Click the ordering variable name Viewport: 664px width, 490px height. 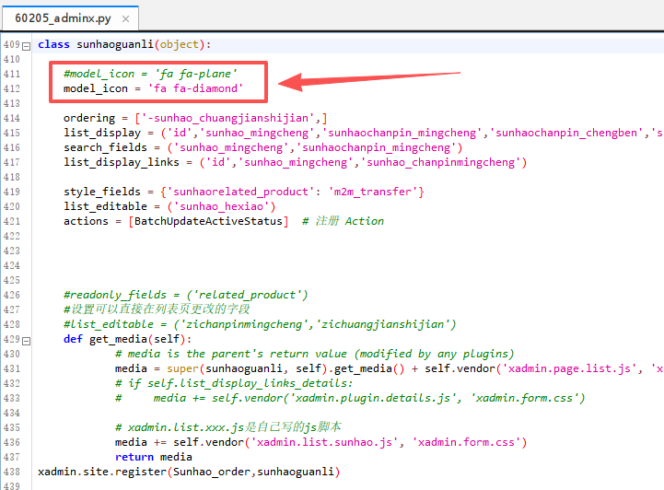tap(88, 118)
